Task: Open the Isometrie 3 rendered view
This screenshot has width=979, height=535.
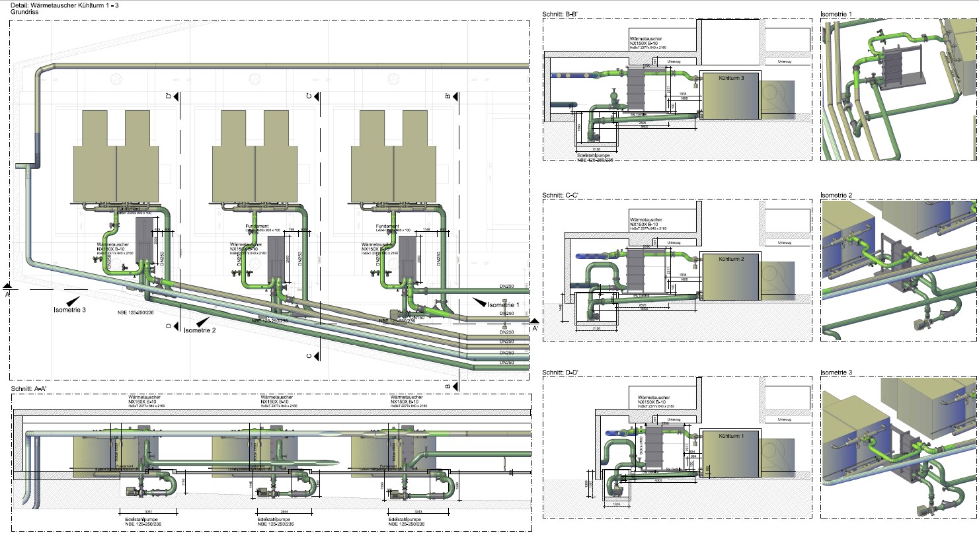Action: tap(898, 448)
